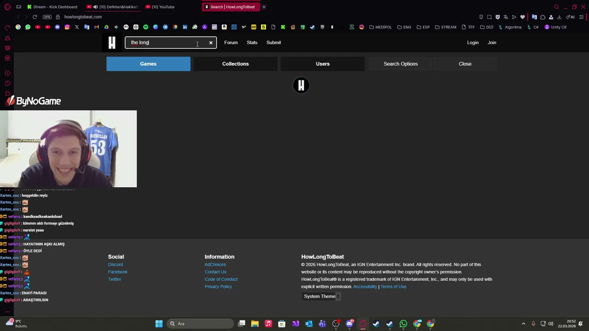Switch to the Collections tab

coord(235,64)
